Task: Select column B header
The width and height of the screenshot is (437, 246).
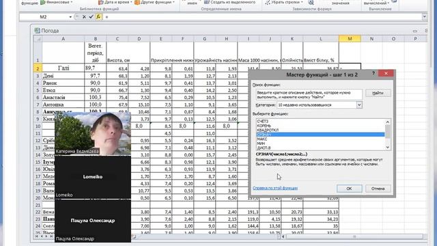Action: [96, 39]
